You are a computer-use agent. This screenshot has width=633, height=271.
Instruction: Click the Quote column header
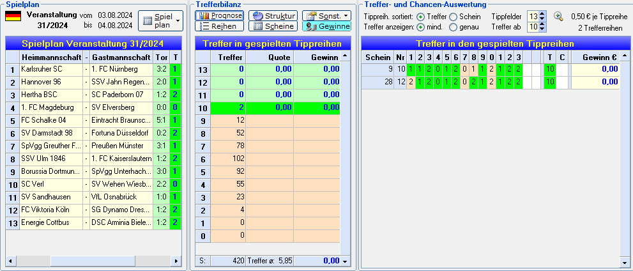point(270,57)
